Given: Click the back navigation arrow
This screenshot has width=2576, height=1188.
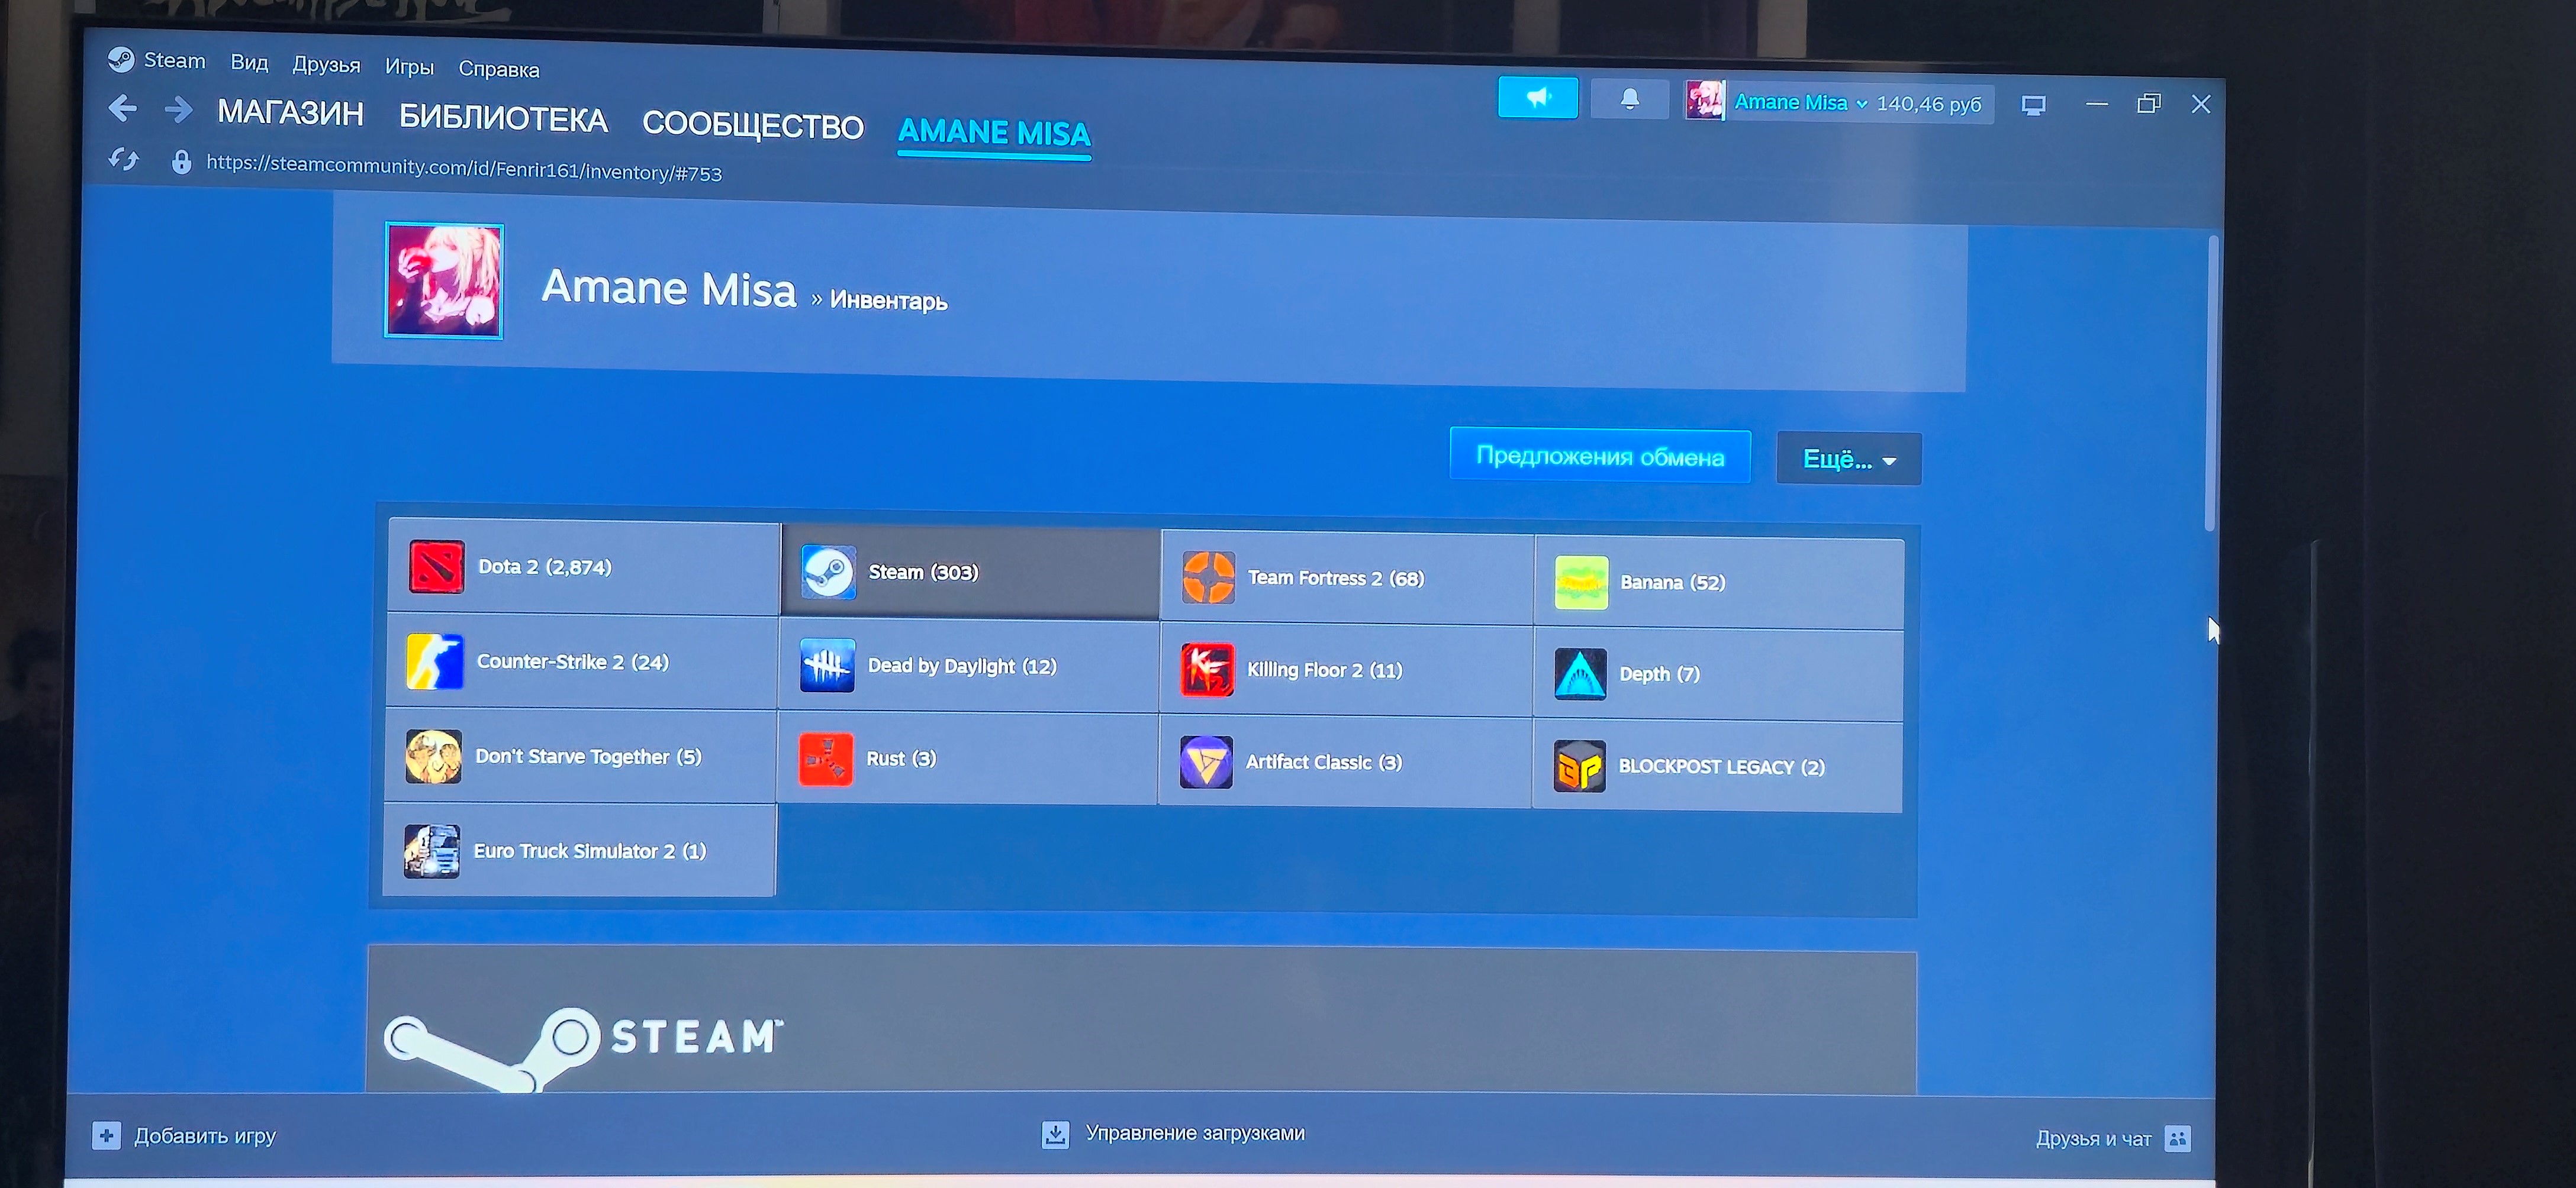Looking at the screenshot, I should point(122,108).
